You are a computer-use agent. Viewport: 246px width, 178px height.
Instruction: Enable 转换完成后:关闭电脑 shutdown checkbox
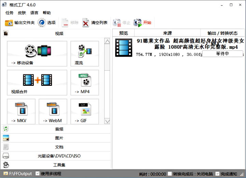pos(170,174)
